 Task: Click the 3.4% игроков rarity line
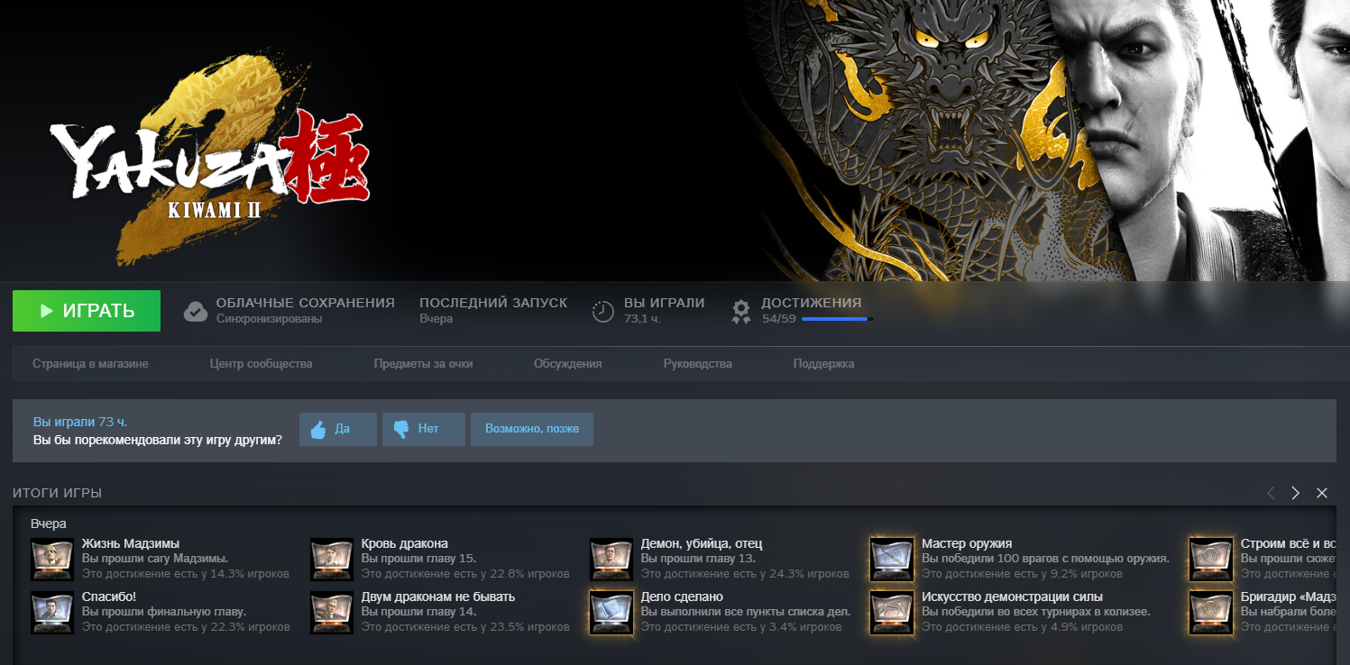click(741, 627)
